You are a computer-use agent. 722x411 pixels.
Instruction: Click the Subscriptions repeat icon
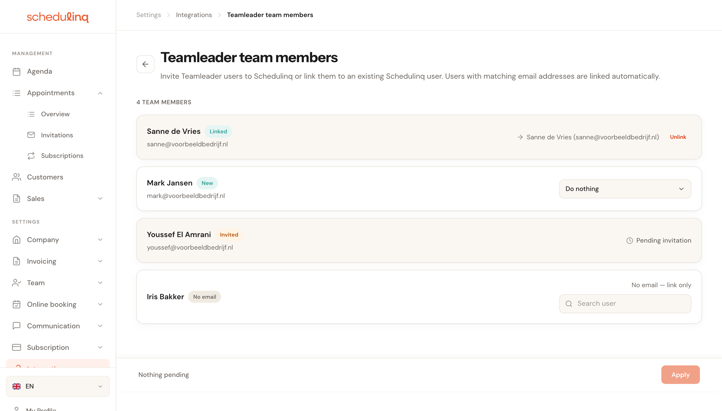tap(31, 156)
